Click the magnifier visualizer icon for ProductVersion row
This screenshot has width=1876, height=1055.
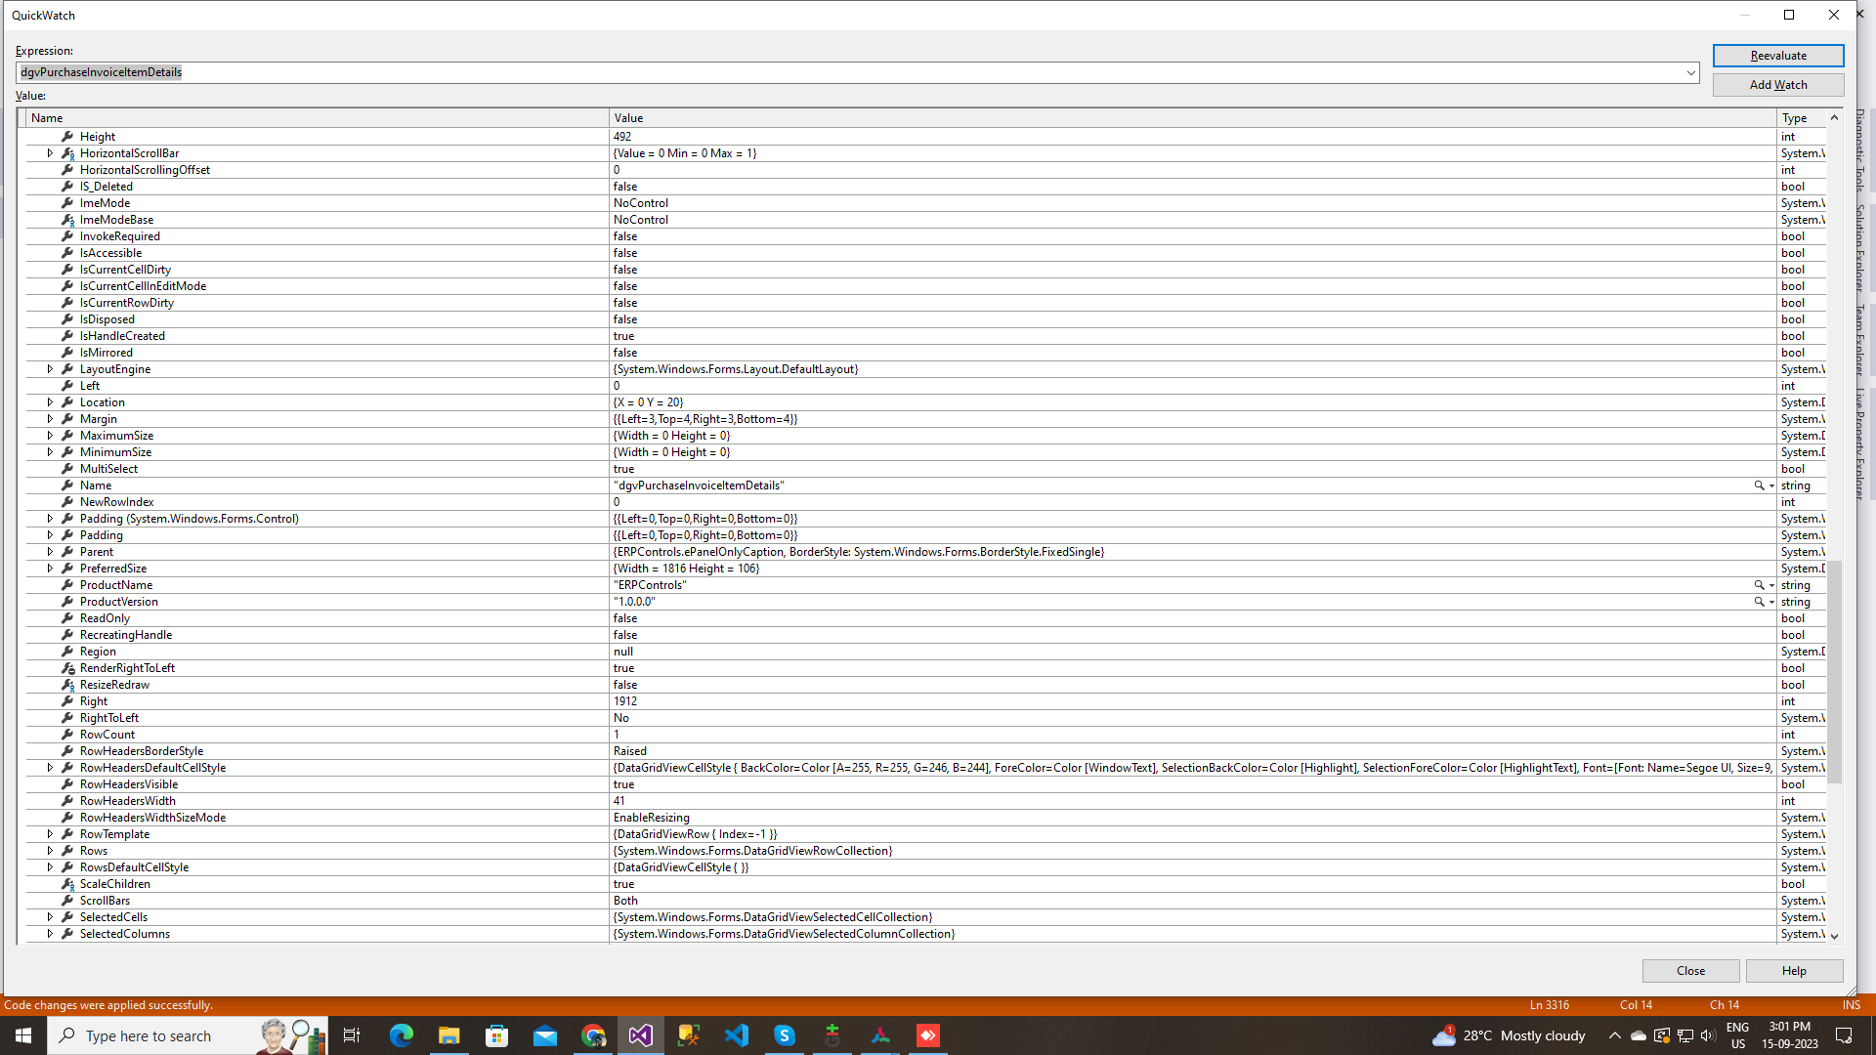coord(1759,602)
